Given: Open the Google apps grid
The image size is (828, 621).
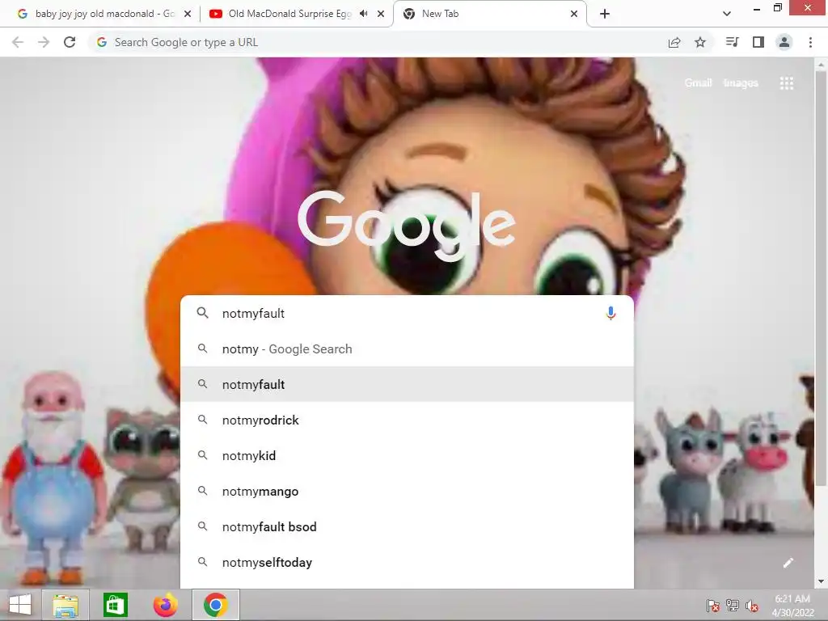Looking at the screenshot, I should (x=787, y=83).
